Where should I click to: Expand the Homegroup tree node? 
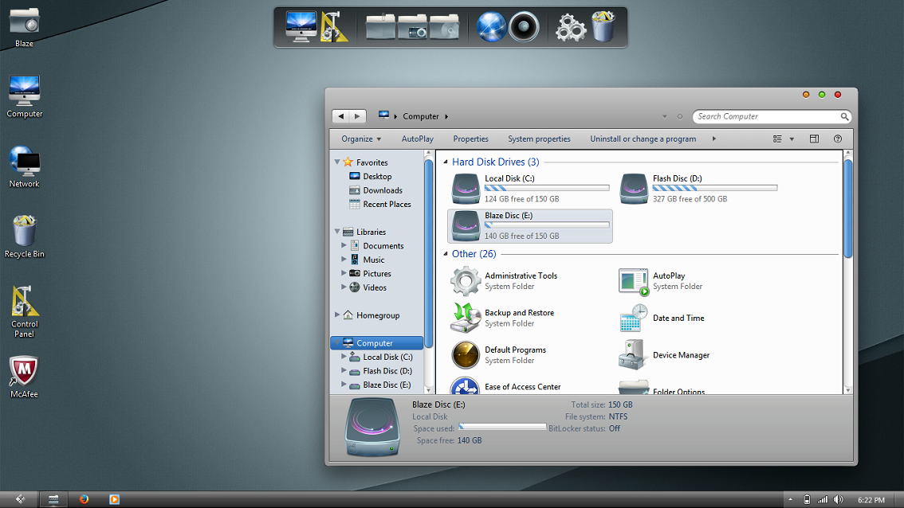coord(338,315)
